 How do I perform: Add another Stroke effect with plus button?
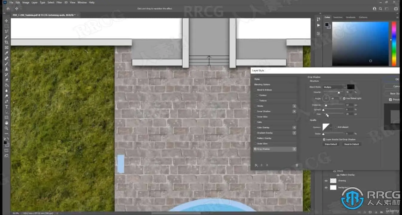click(x=294, y=106)
